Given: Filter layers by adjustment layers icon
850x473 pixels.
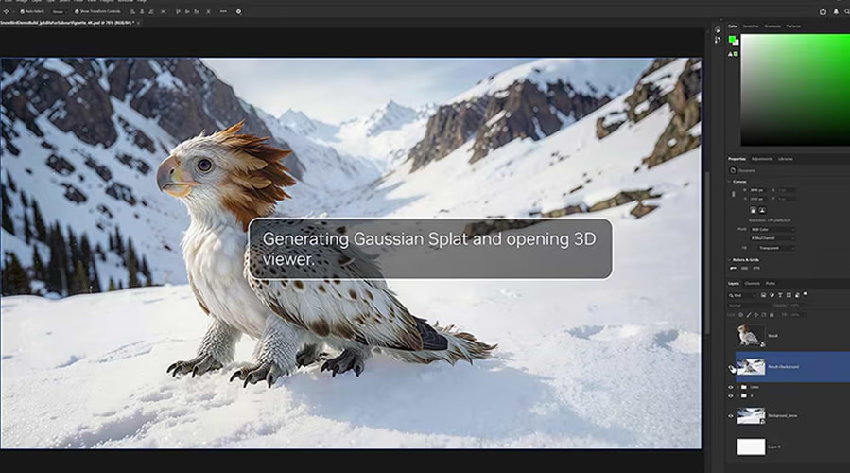Looking at the screenshot, I should point(772,295).
